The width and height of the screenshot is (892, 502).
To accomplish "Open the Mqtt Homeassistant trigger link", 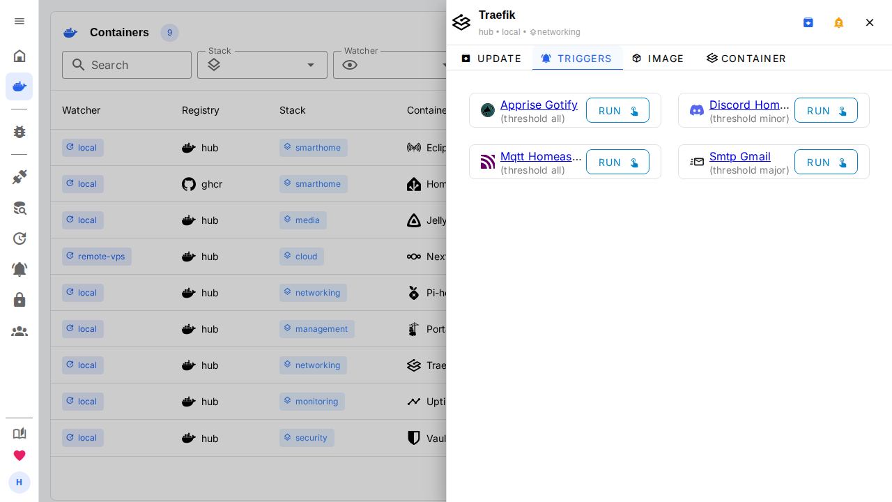I will tap(541, 156).
